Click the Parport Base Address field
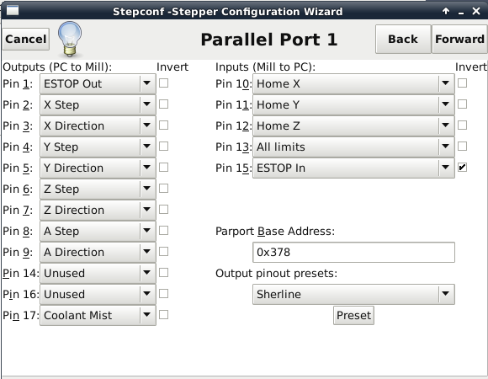Viewport: 488px width, 379px height. (353, 252)
